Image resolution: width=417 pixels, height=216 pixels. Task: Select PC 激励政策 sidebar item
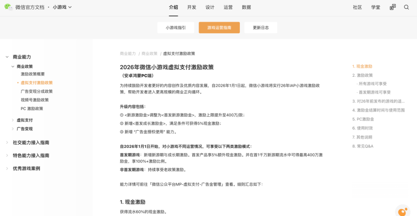pyautogui.click(x=32, y=108)
